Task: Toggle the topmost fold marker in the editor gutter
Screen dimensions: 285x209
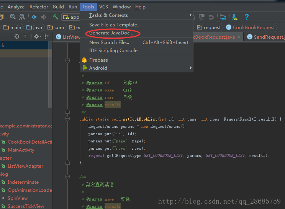Action: click(68, 60)
